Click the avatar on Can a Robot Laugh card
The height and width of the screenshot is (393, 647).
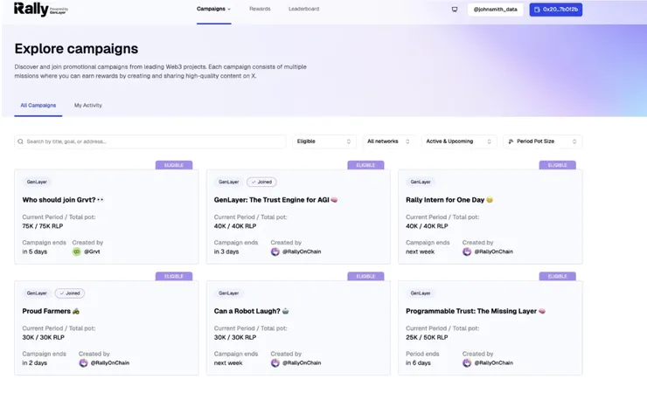click(x=275, y=363)
